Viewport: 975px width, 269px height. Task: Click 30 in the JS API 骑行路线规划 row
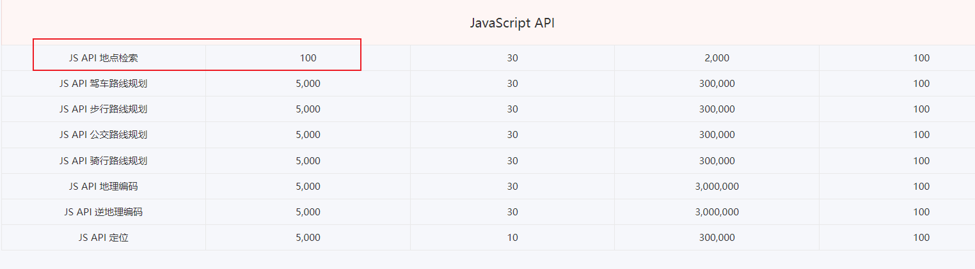coord(512,160)
